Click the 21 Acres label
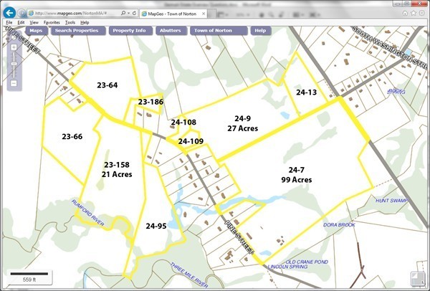The image size is (430, 291). pyautogui.click(x=117, y=174)
